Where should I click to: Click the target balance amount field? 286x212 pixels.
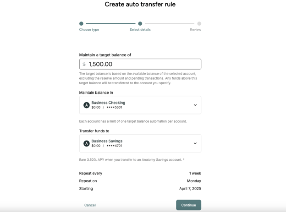coord(142,64)
